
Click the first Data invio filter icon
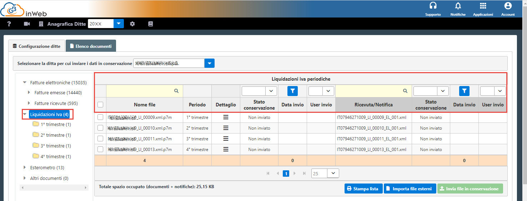tap(292, 91)
